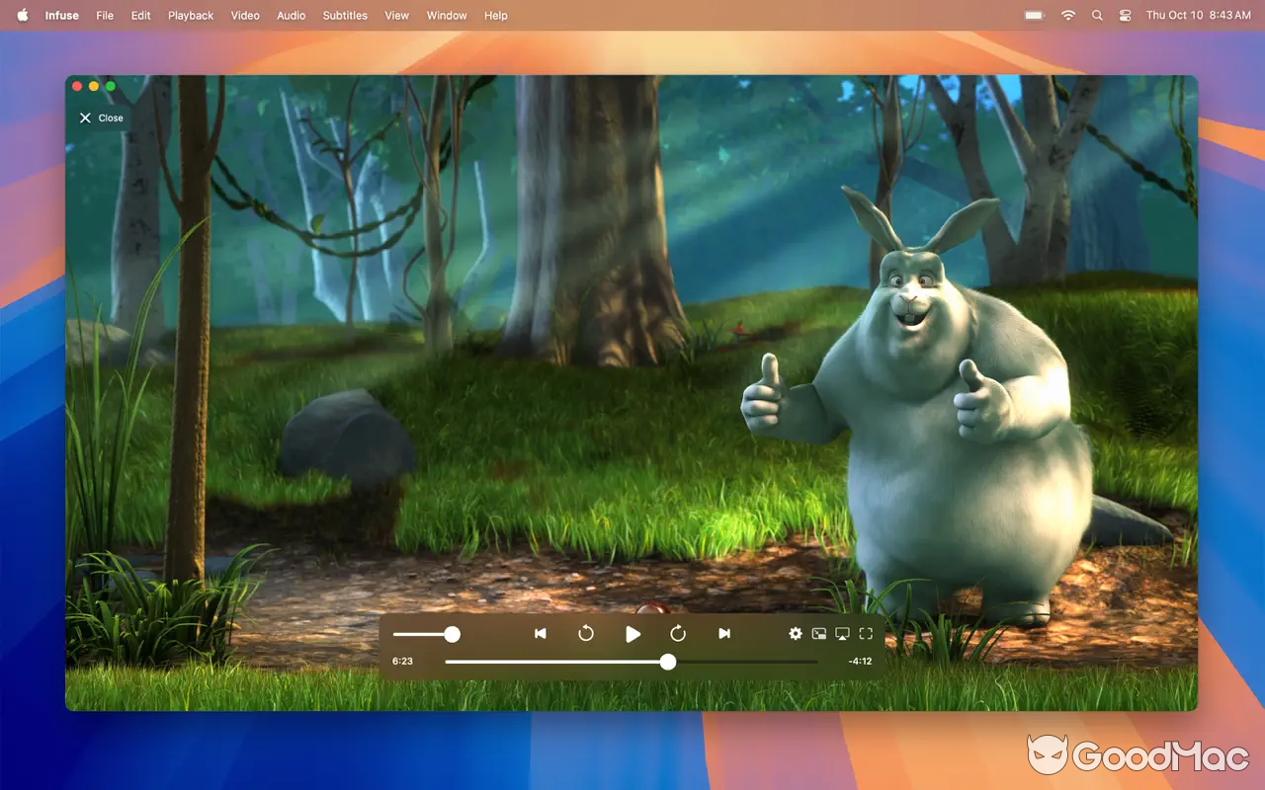This screenshot has width=1265, height=790.
Task: Enter fullscreen mode
Action: pyautogui.click(x=866, y=634)
